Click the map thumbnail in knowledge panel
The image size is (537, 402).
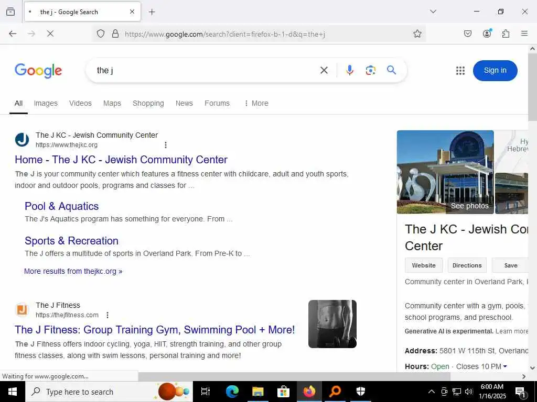[x=511, y=151]
